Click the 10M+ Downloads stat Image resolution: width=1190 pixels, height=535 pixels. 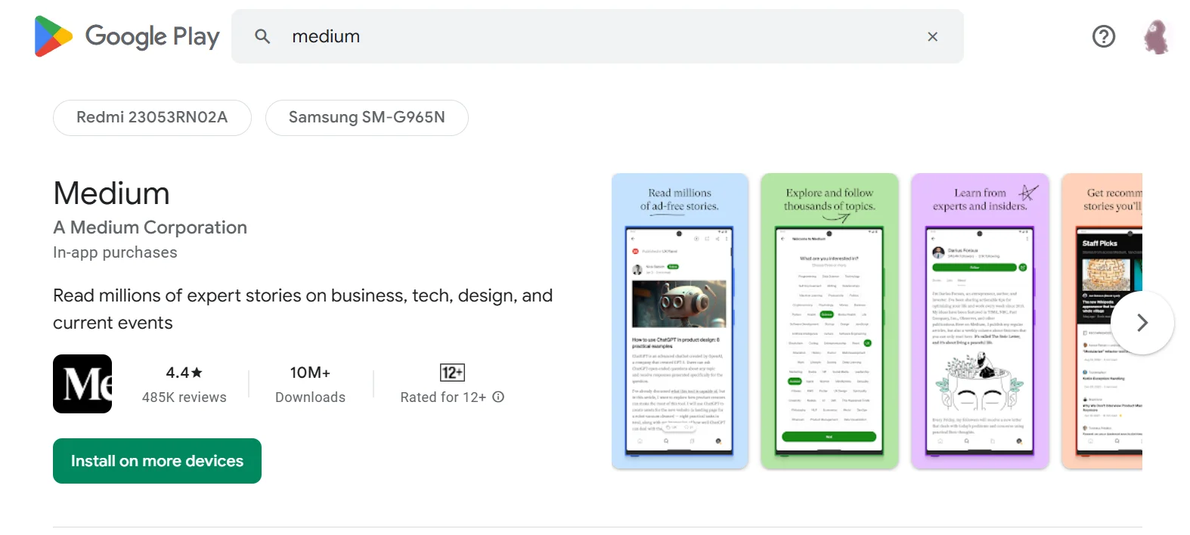pos(310,384)
